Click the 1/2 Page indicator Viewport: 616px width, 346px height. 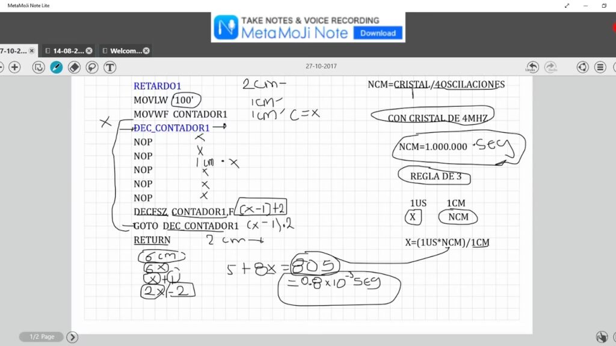click(x=41, y=337)
